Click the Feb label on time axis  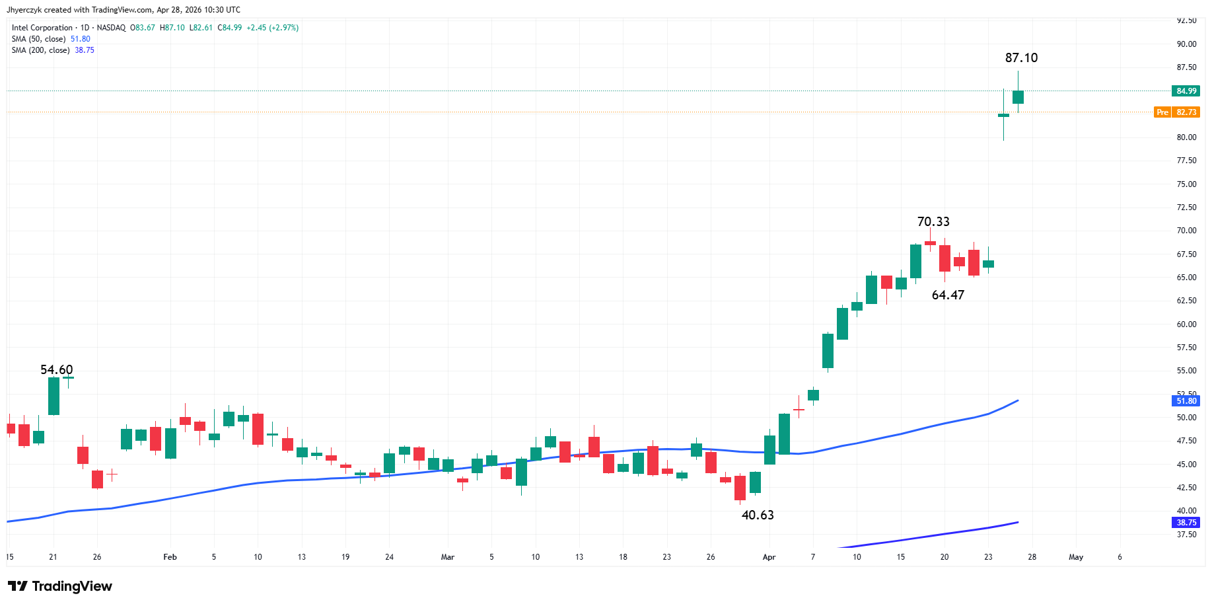coord(170,557)
